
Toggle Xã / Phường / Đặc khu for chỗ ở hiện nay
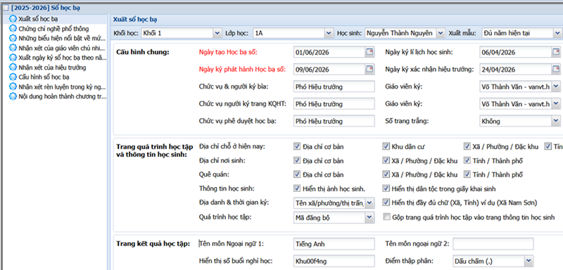click(467, 146)
